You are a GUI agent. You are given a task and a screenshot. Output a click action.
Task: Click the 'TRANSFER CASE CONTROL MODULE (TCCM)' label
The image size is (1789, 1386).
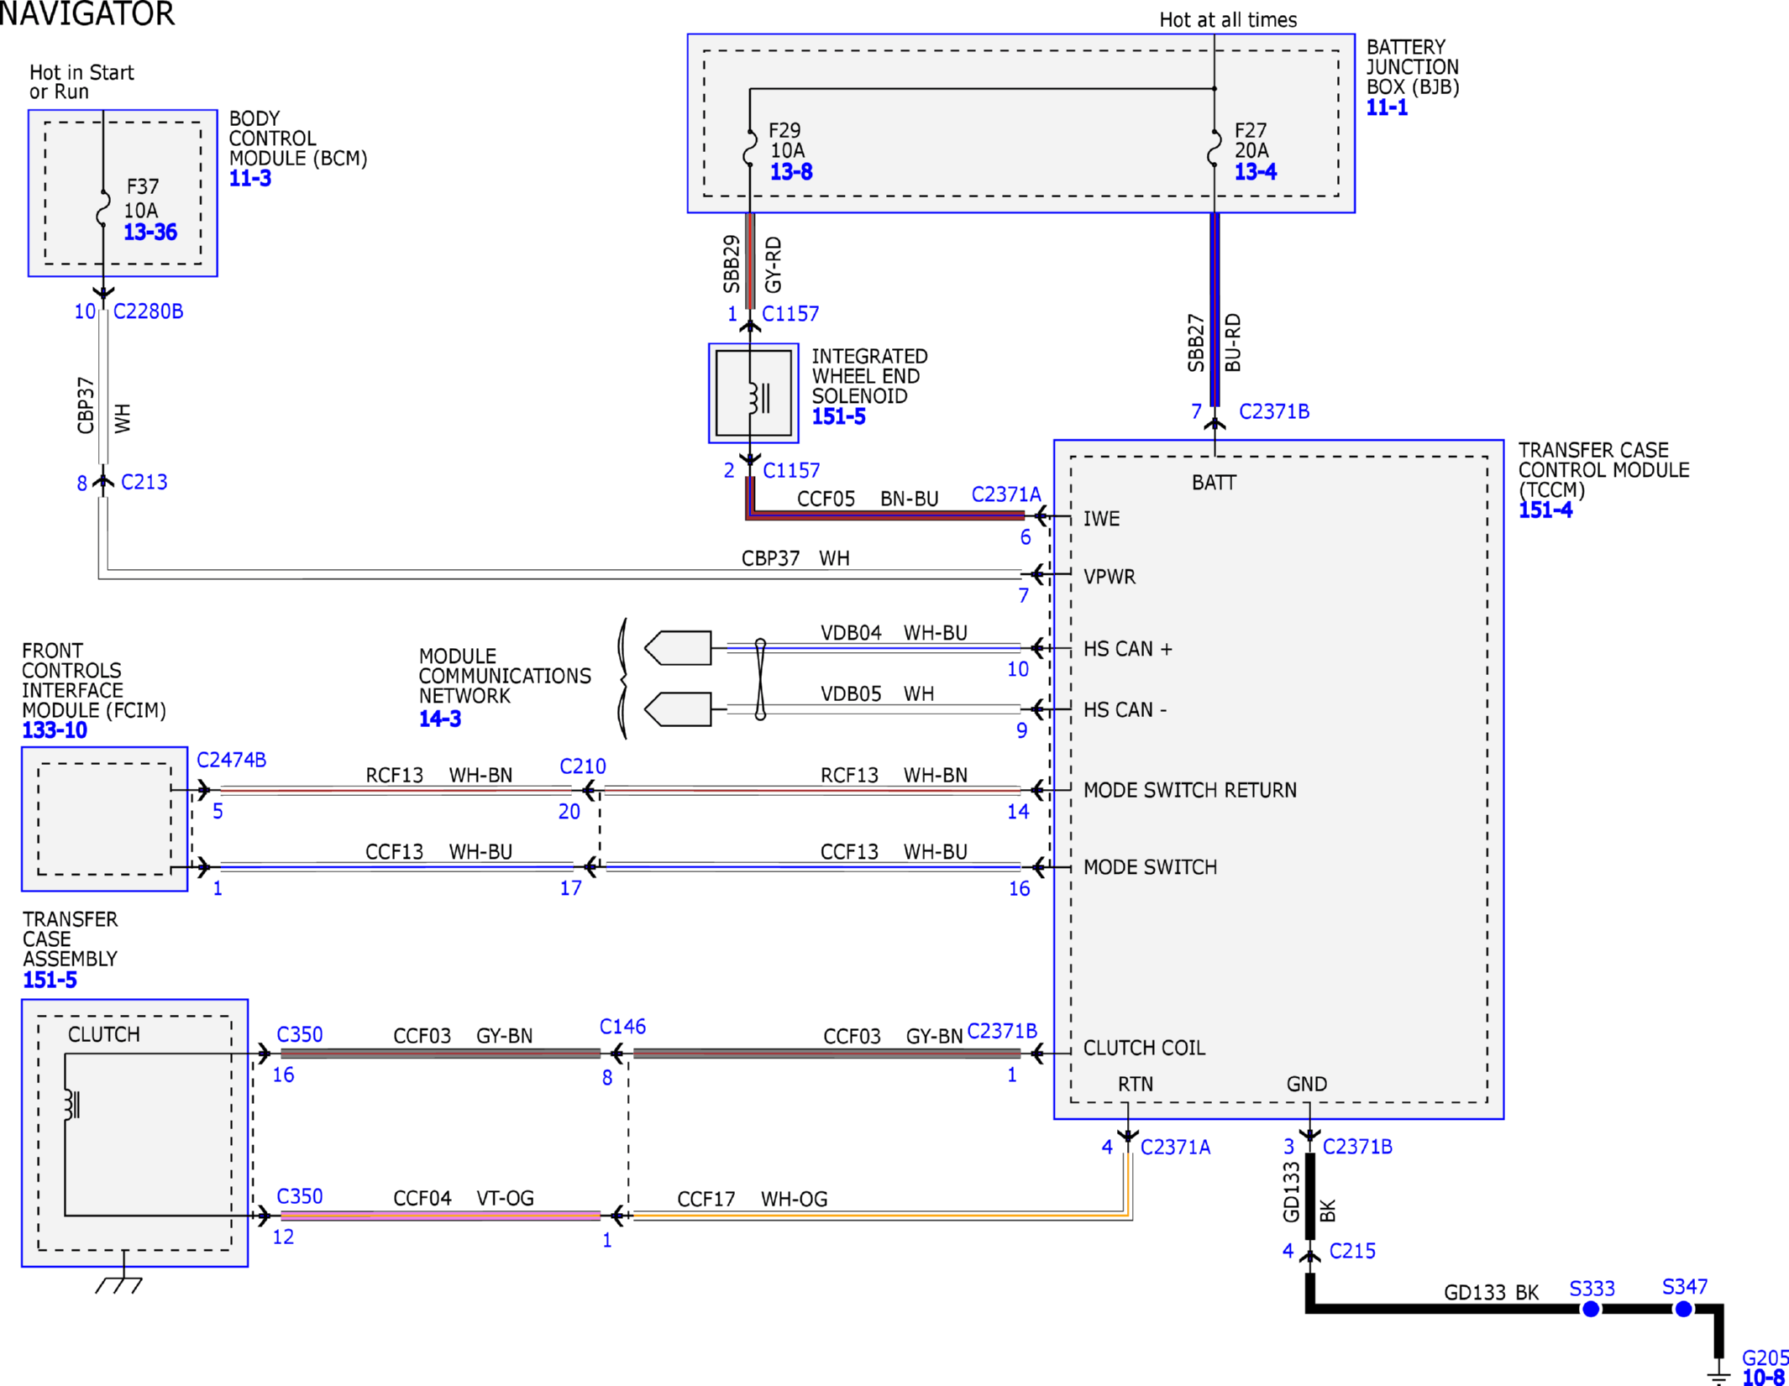(1603, 470)
